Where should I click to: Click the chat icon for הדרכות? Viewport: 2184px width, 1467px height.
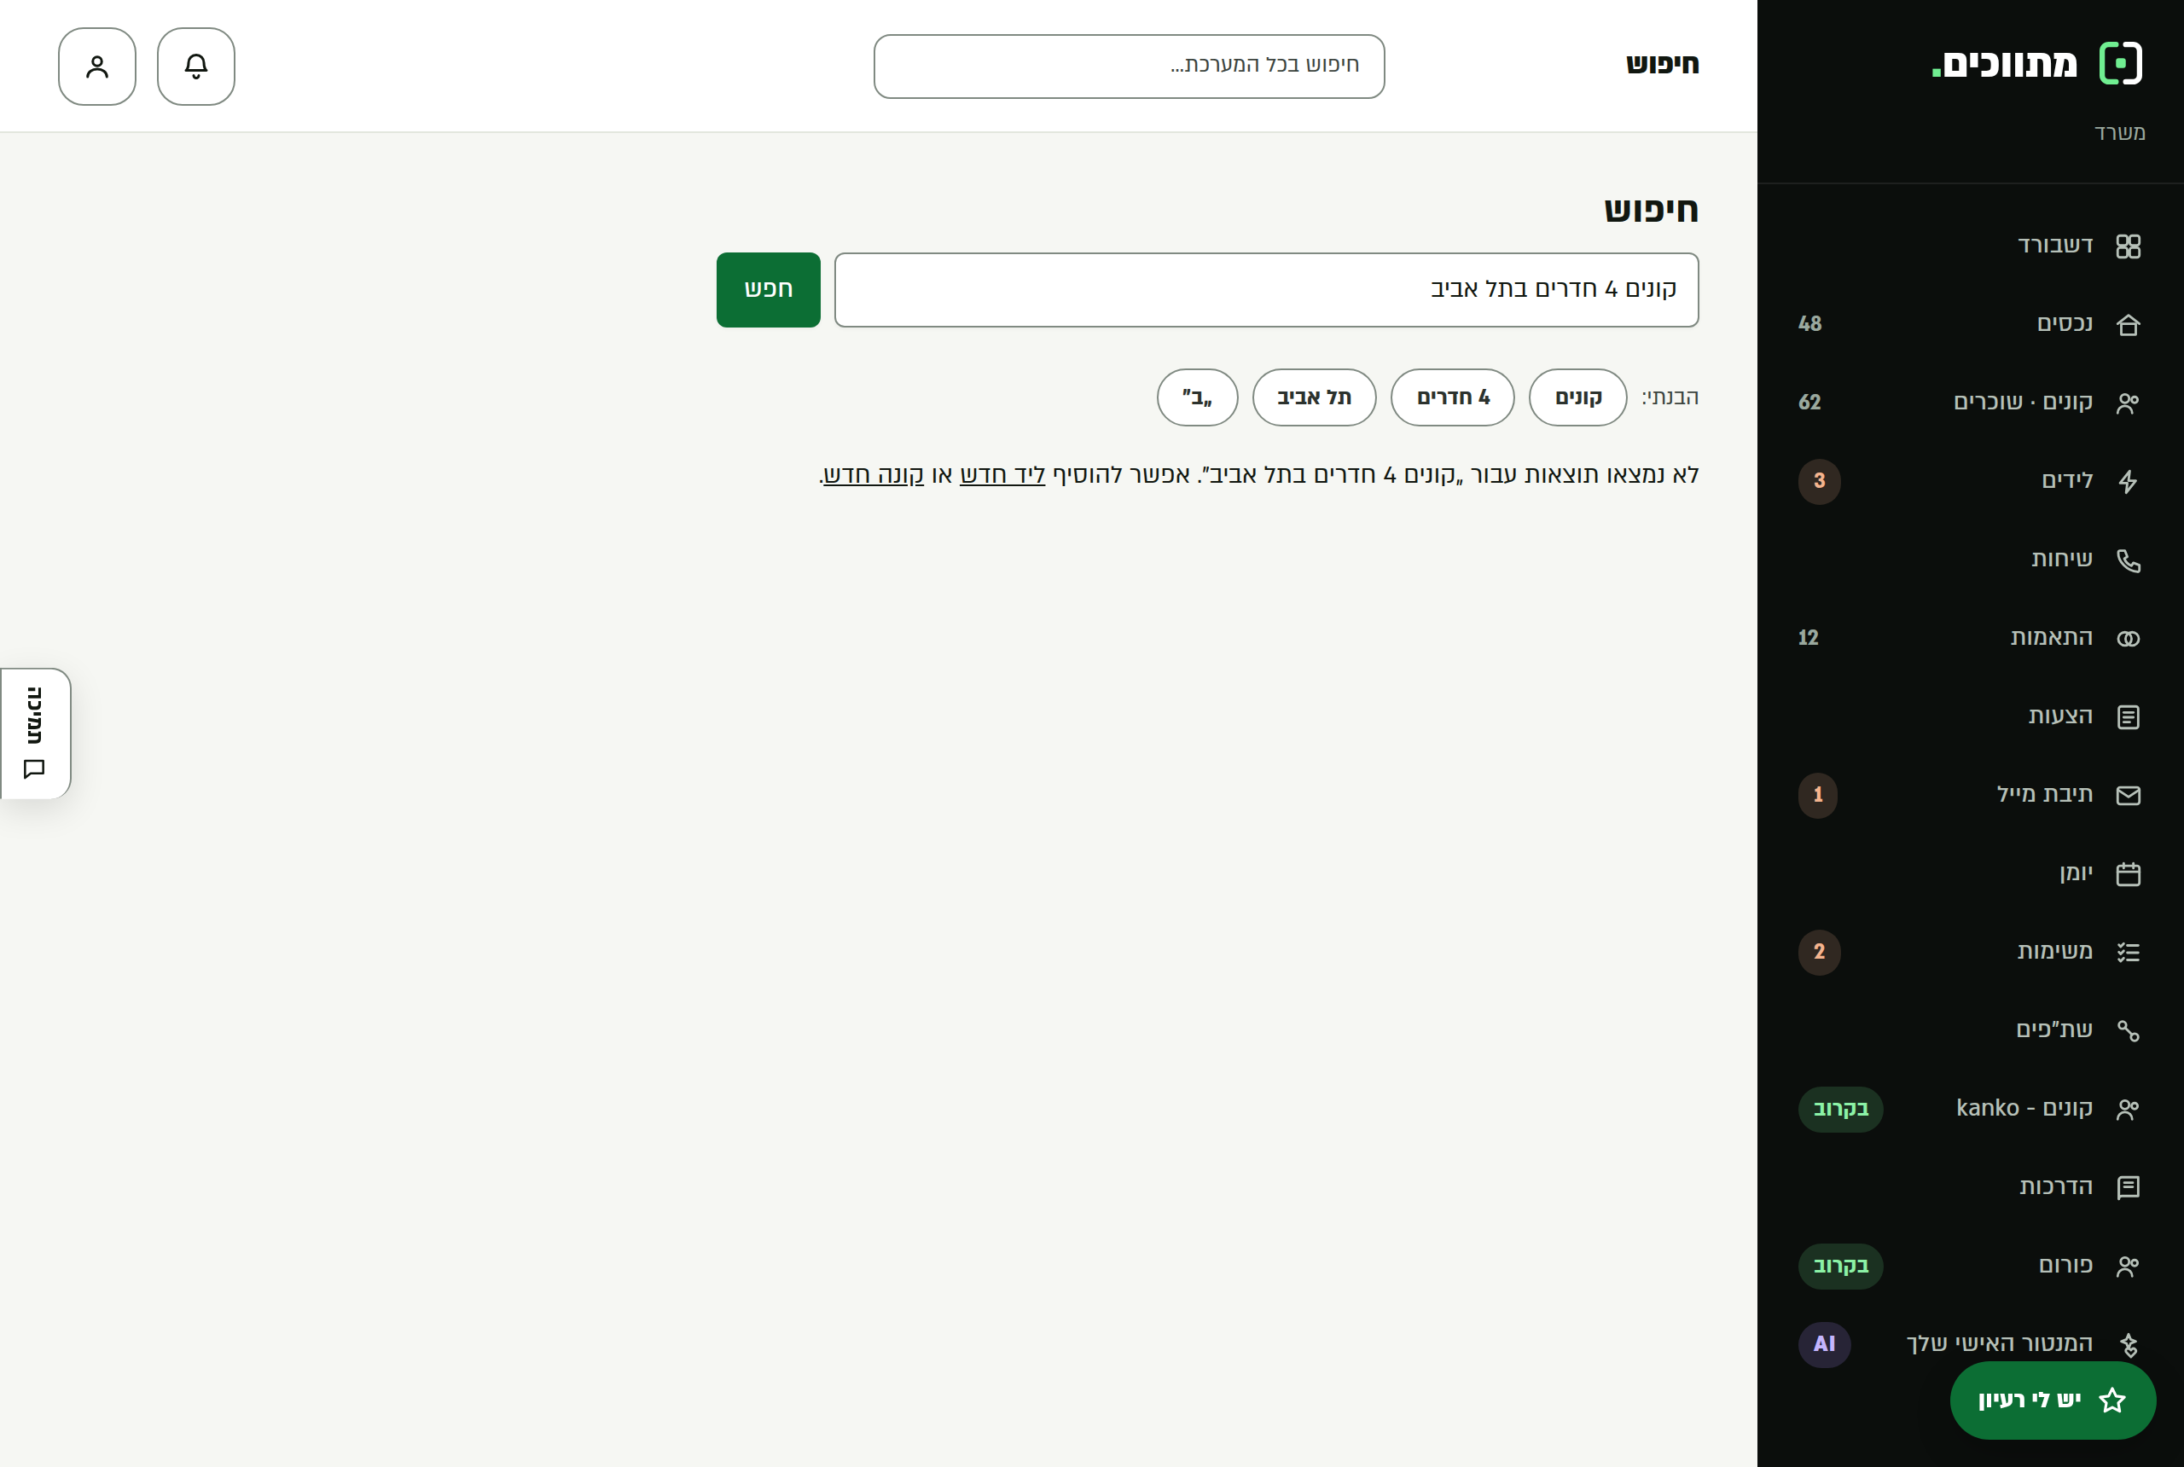[2128, 1187]
